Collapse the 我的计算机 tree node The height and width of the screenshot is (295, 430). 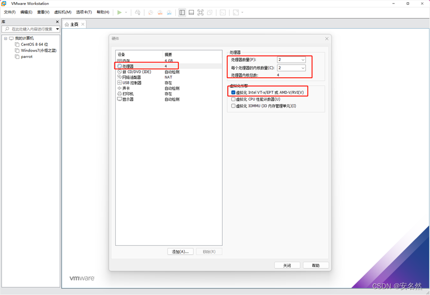(5, 38)
